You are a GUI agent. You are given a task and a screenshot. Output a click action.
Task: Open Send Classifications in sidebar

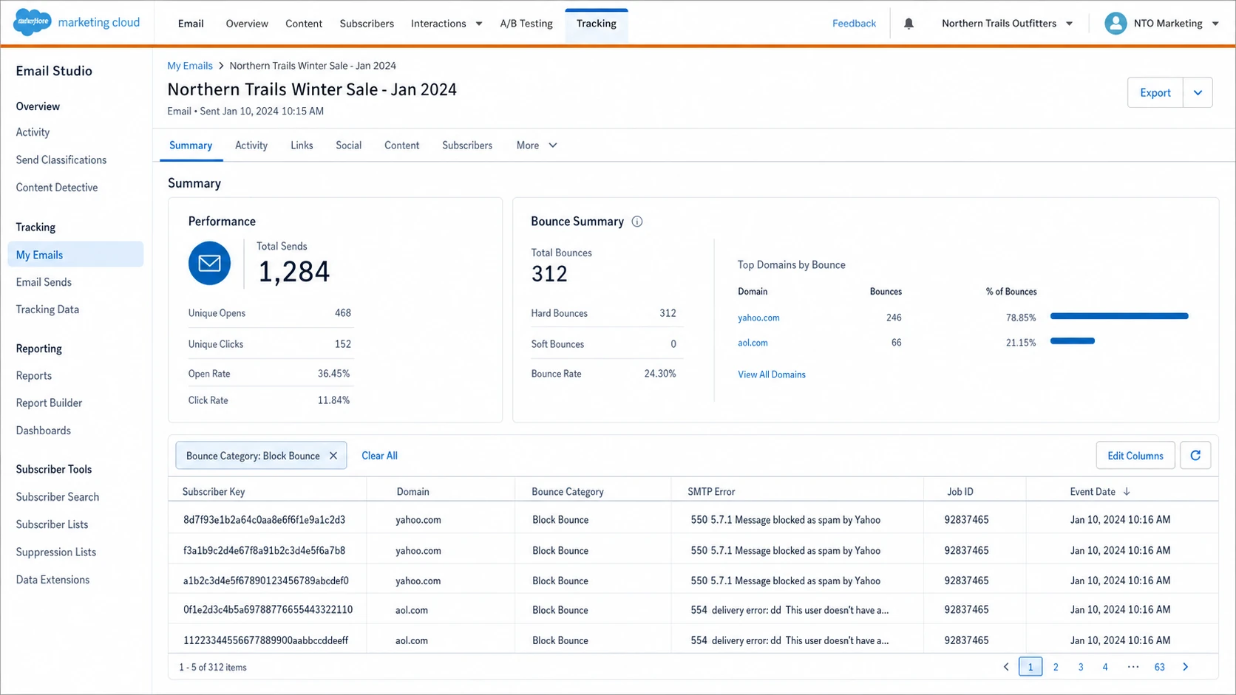61,160
